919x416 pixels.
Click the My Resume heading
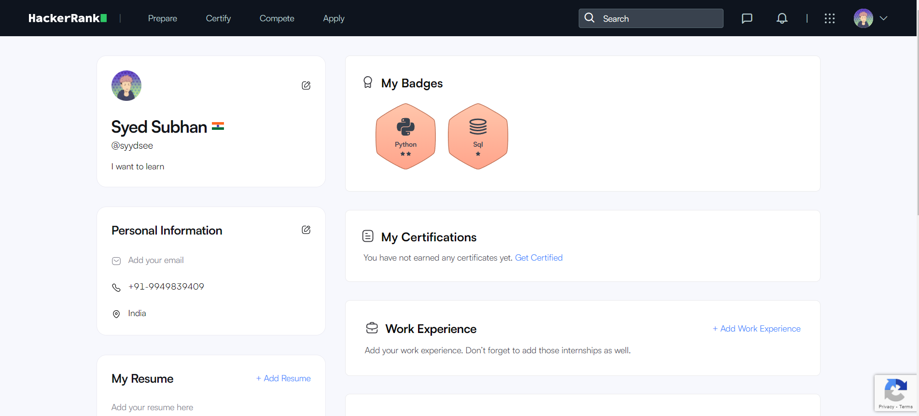tap(142, 379)
